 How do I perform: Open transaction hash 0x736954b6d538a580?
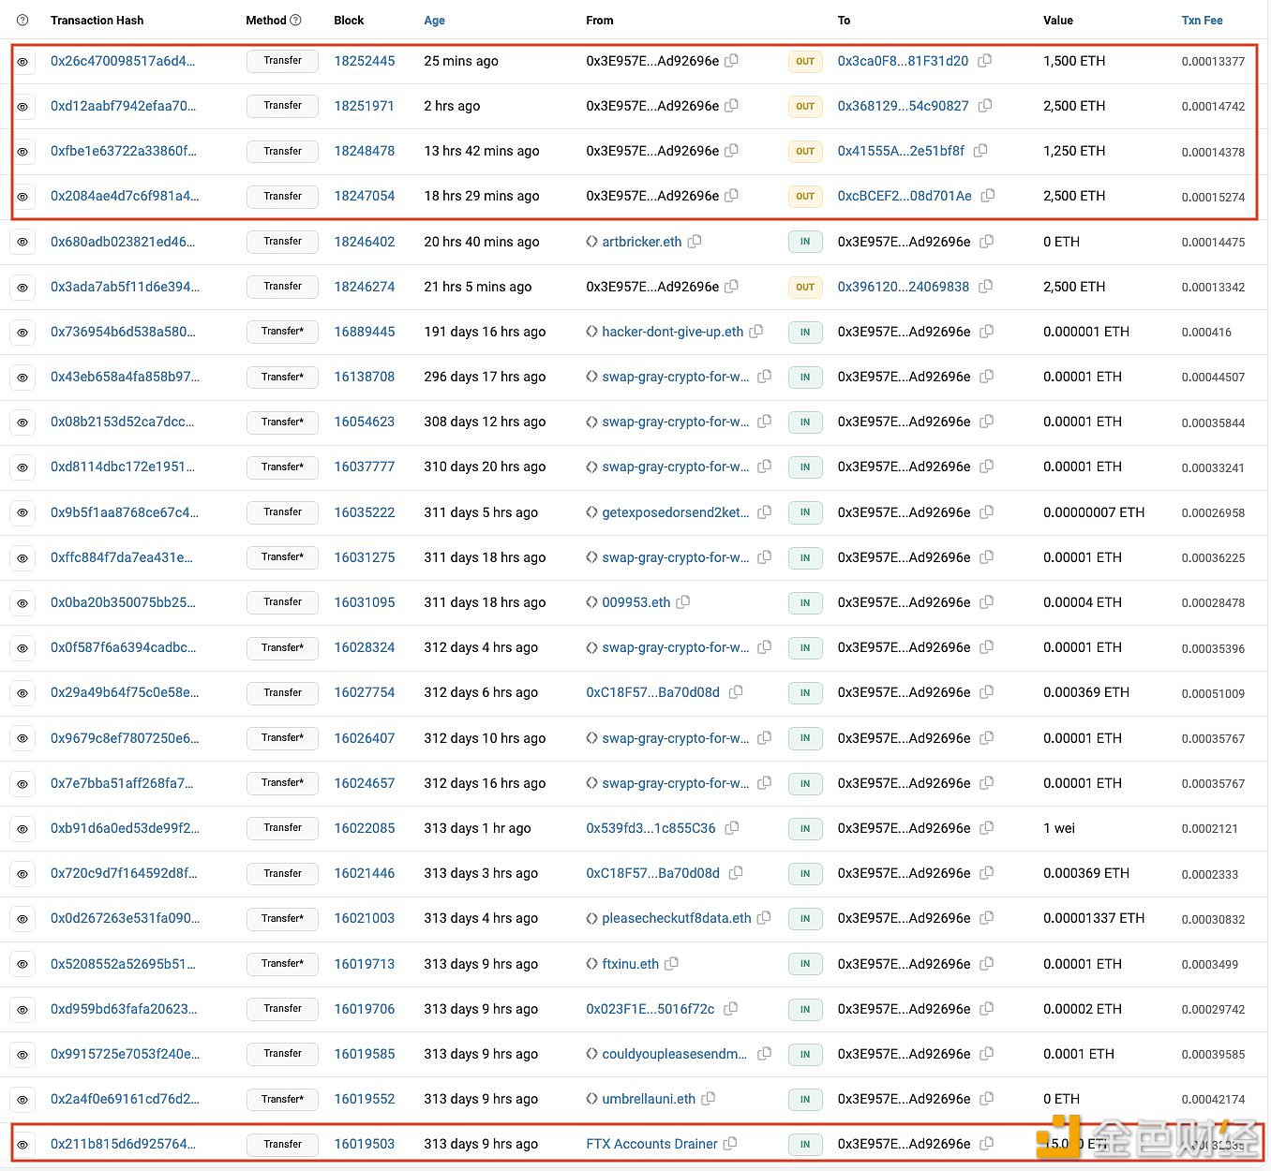point(123,332)
